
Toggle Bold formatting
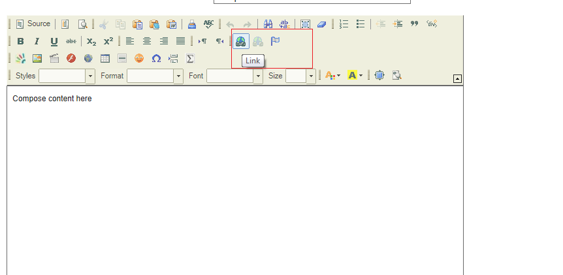pyautogui.click(x=20, y=41)
